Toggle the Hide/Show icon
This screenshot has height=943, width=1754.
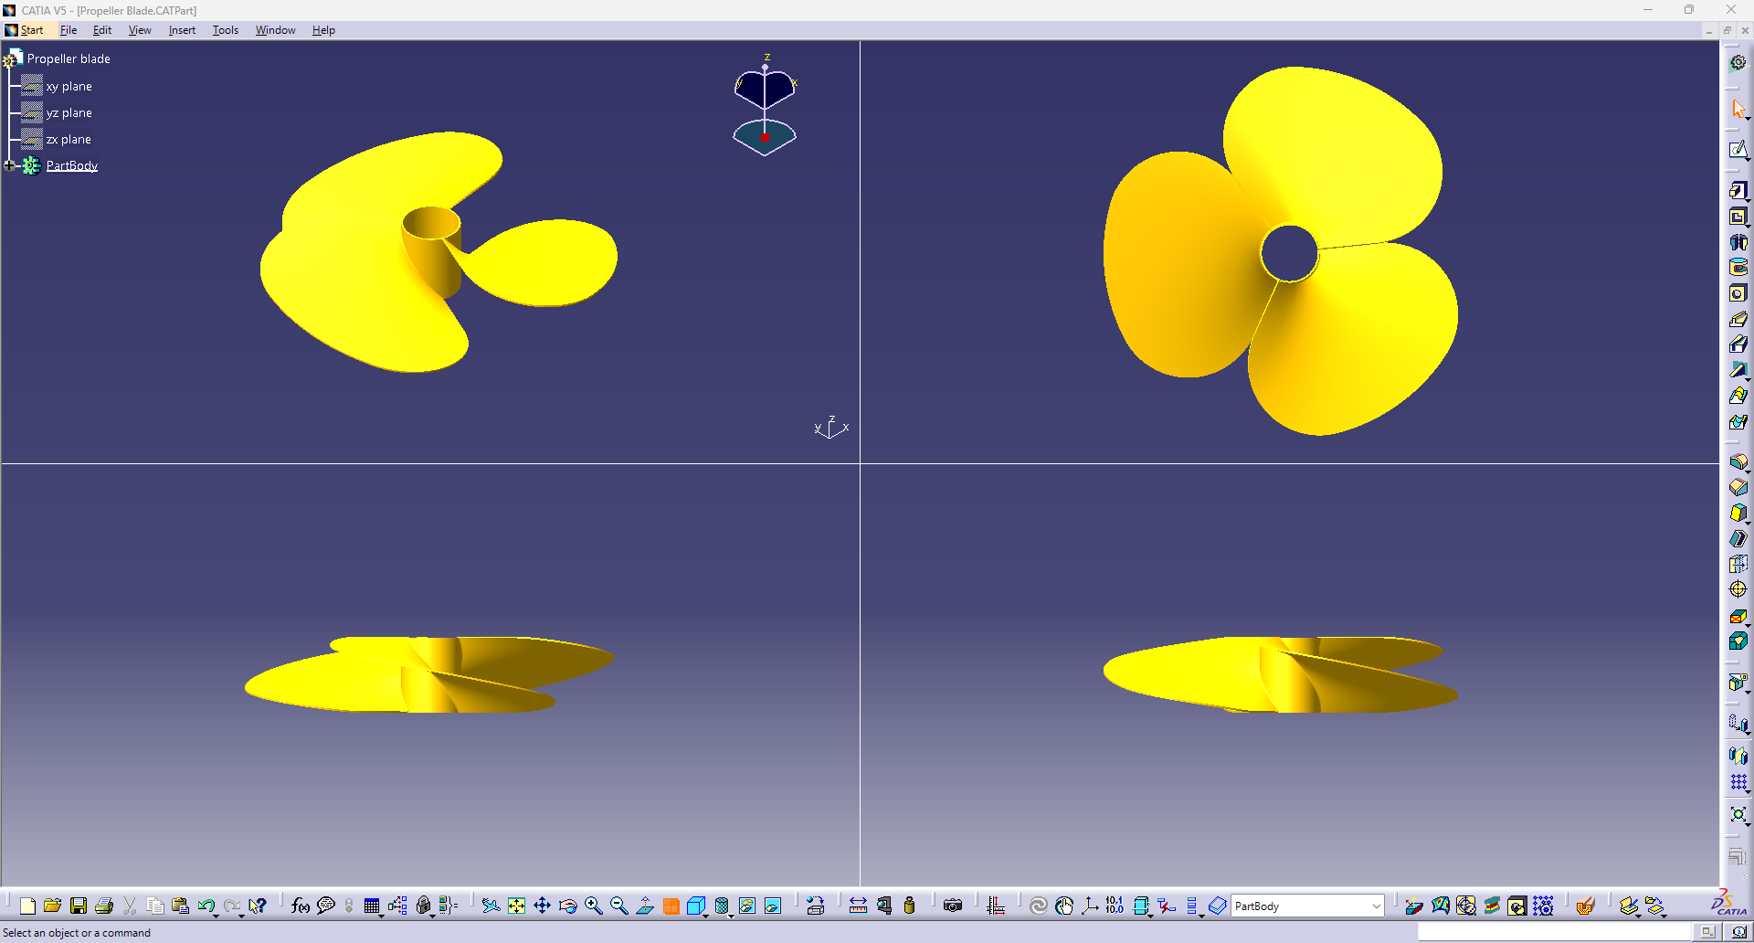click(747, 906)
